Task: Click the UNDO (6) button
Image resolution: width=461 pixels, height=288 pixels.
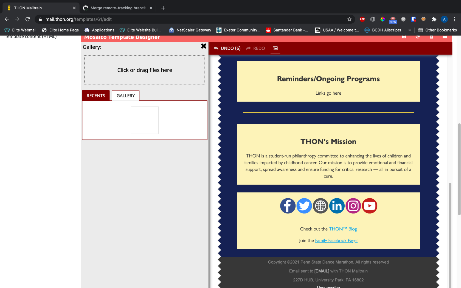Action: pyautogui.click(x=227, y=48)
